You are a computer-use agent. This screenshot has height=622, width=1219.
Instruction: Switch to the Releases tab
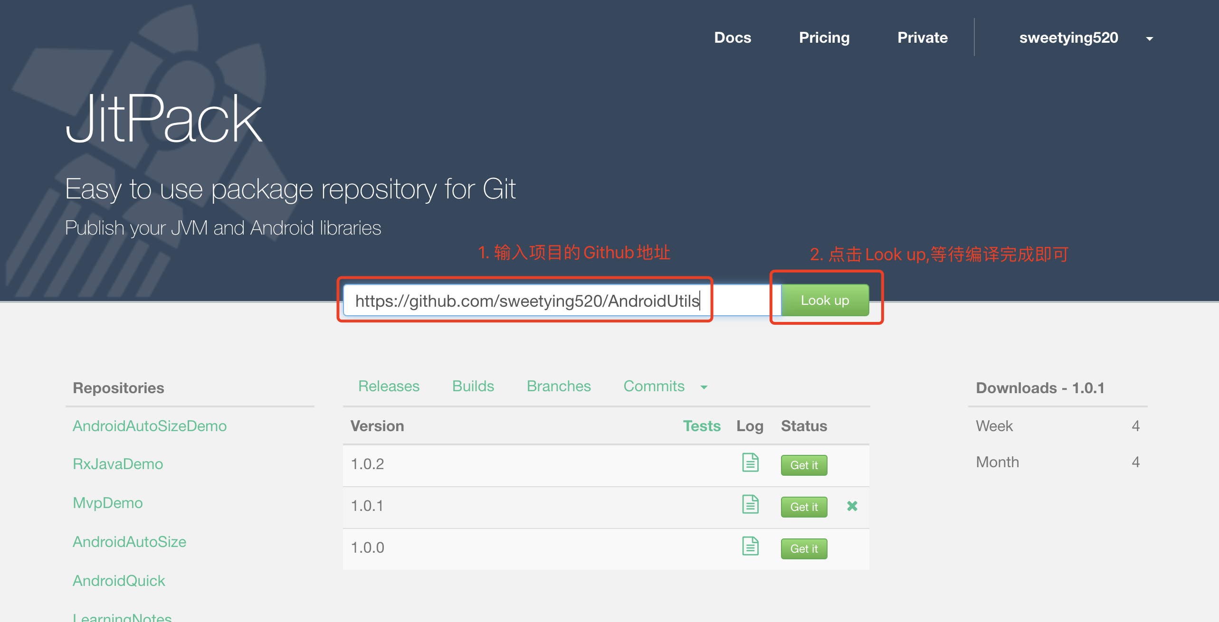[x=389, y=386]
